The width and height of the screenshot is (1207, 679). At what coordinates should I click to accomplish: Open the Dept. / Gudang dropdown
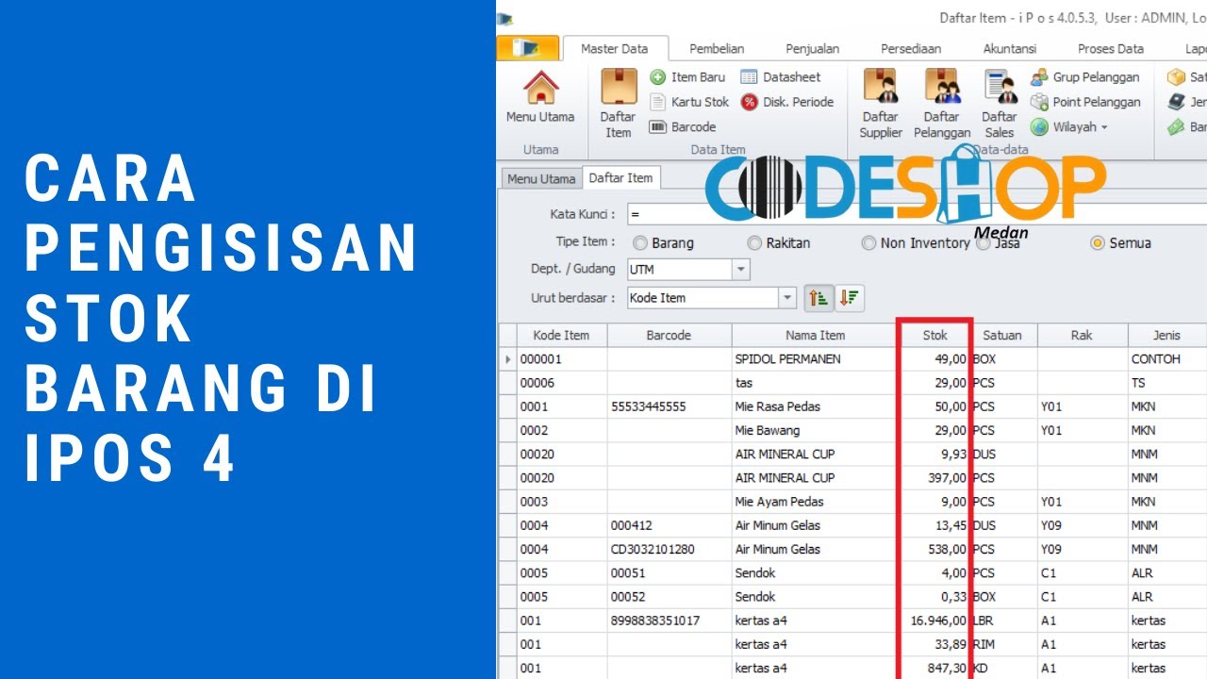741,270
